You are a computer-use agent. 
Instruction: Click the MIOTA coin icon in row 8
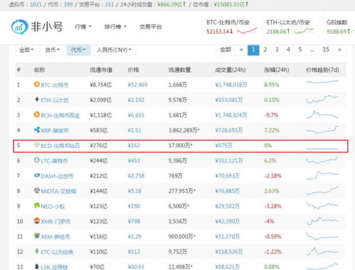[36, 190]
